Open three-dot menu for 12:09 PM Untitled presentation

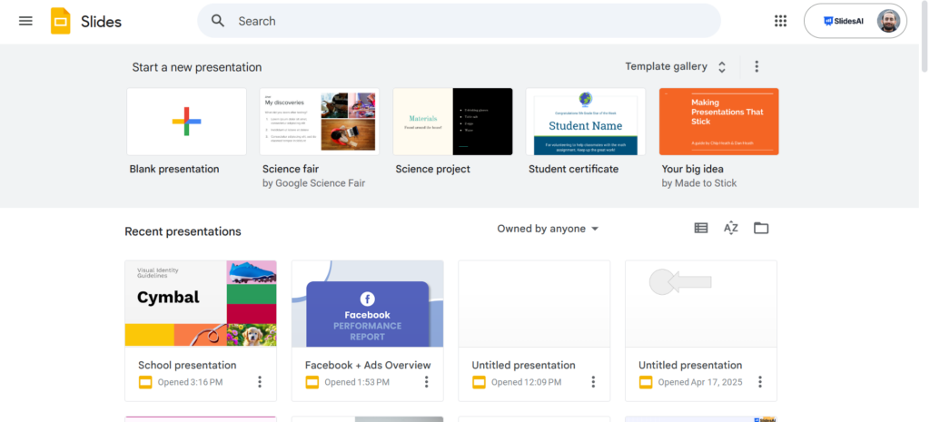pyautogui.click(x=593, y=382)
